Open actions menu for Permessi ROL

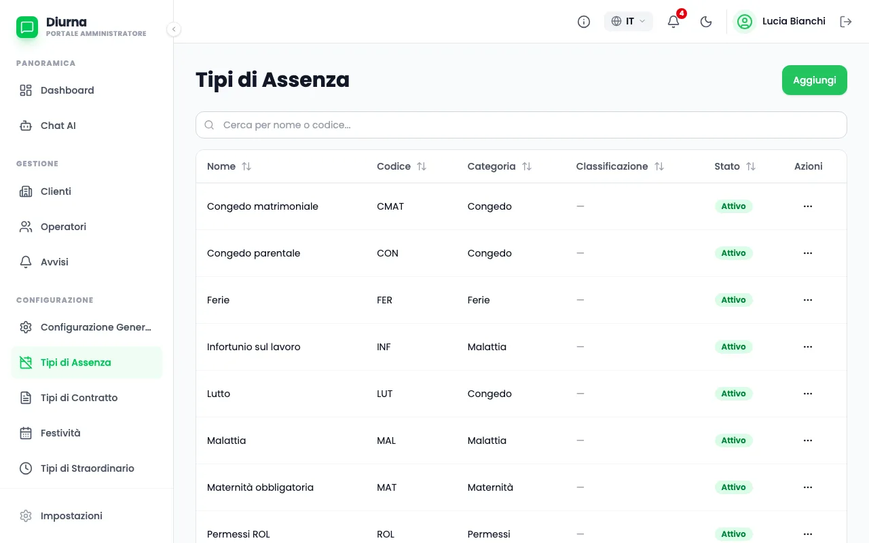808,534
